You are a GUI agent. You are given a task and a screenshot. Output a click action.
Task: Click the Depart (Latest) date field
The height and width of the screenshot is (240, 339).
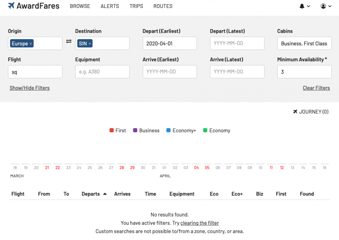point(237,43)
